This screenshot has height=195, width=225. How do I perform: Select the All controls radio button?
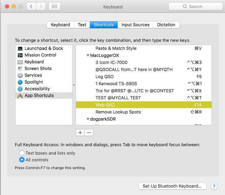pos(22,160)
